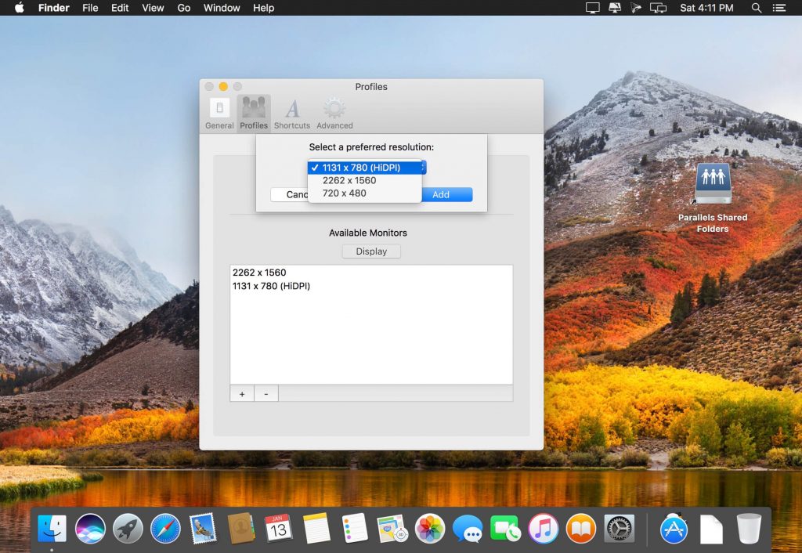
Task: Click the Add button
Action: pyautogui.click(x=443, y=194)
